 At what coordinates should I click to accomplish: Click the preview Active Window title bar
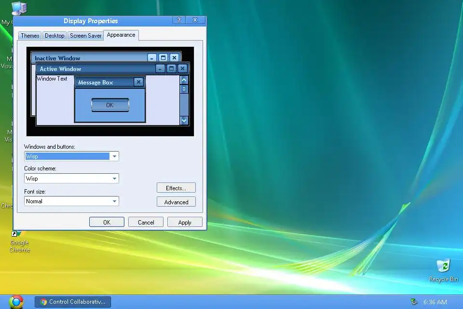pyautogui.click(x=112, y=69)
